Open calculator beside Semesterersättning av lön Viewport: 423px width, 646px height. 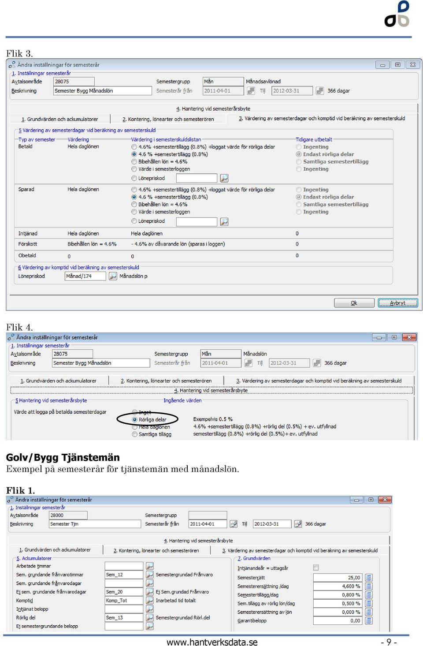(x=369, y=612)
